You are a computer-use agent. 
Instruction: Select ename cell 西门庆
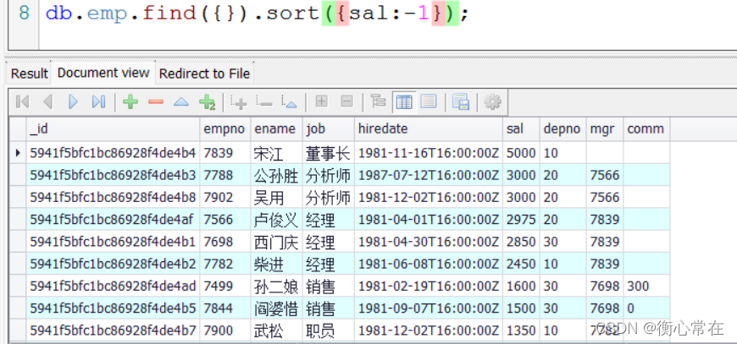276,242
